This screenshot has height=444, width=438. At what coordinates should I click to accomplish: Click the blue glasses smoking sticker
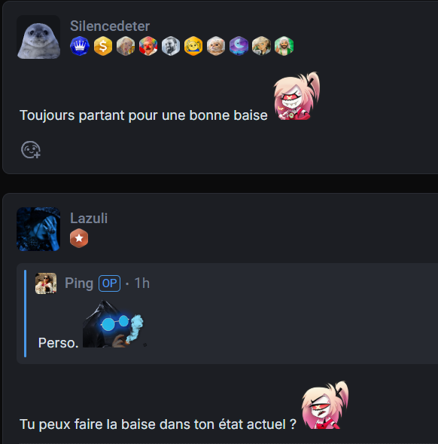tap(114, 324)
